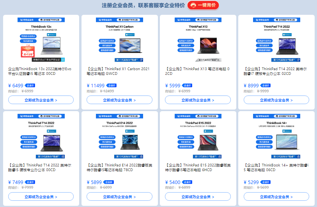
Task: Click 立即成为企业会员 under ThinkBook 14+
Action: 276,197
